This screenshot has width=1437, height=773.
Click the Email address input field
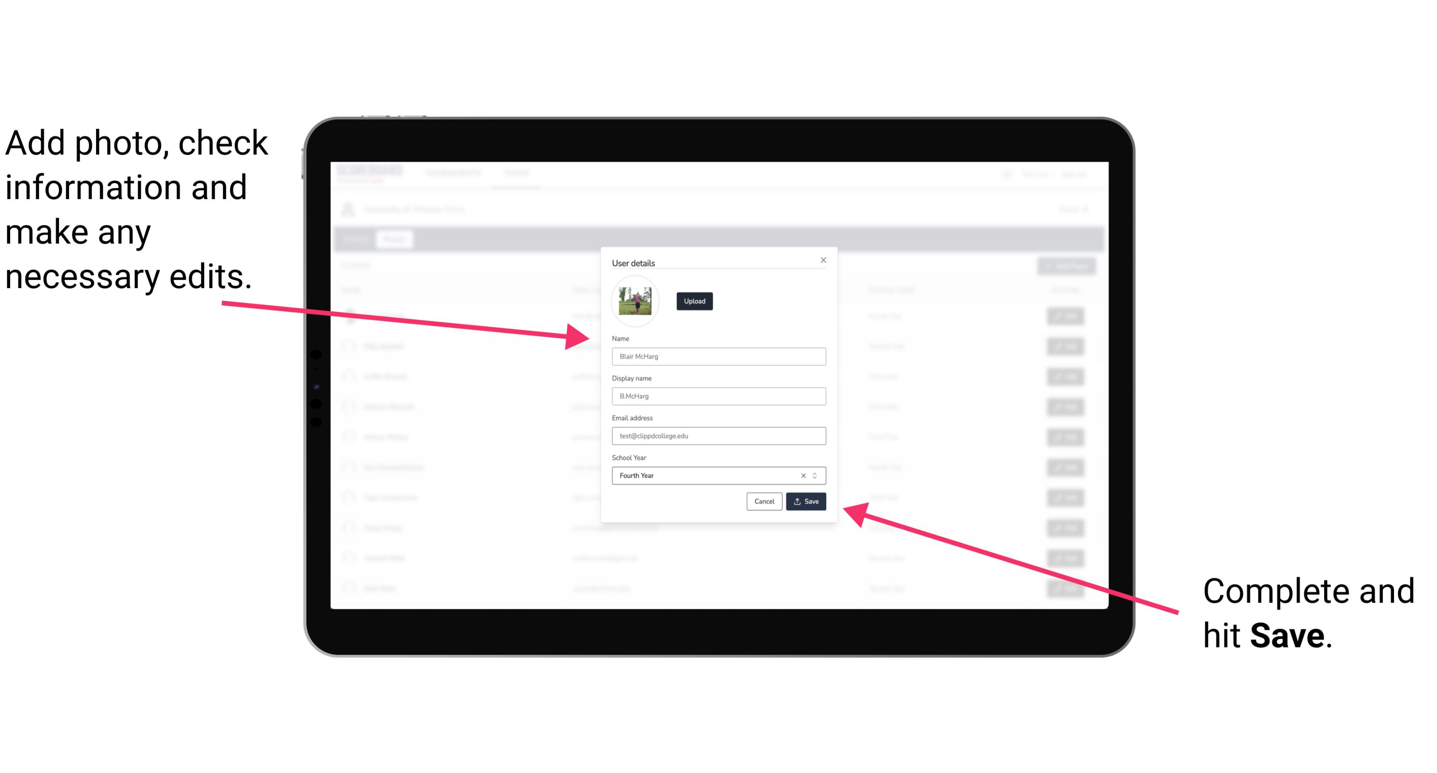click(x=719, y=436)
